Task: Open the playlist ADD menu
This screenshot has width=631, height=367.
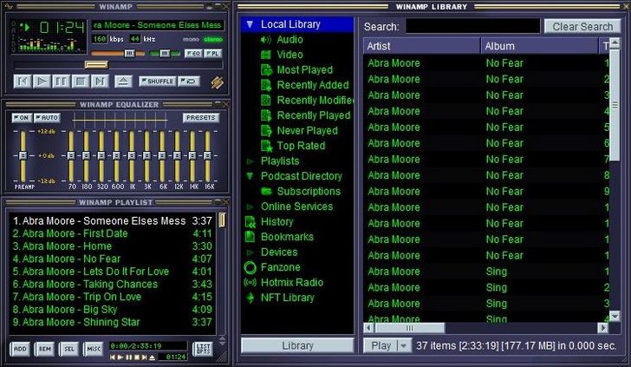Action: (x=20, y=349)
